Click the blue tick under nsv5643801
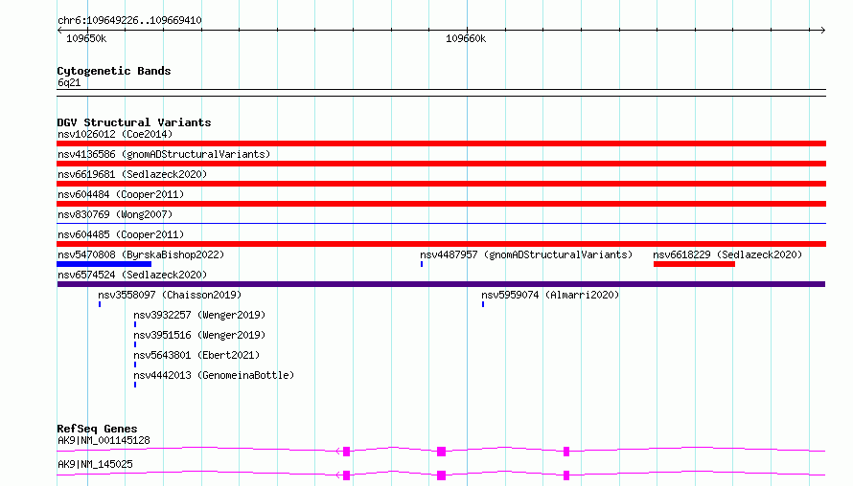The height and width of the screenshot is (486, 853). click(135, 364)
